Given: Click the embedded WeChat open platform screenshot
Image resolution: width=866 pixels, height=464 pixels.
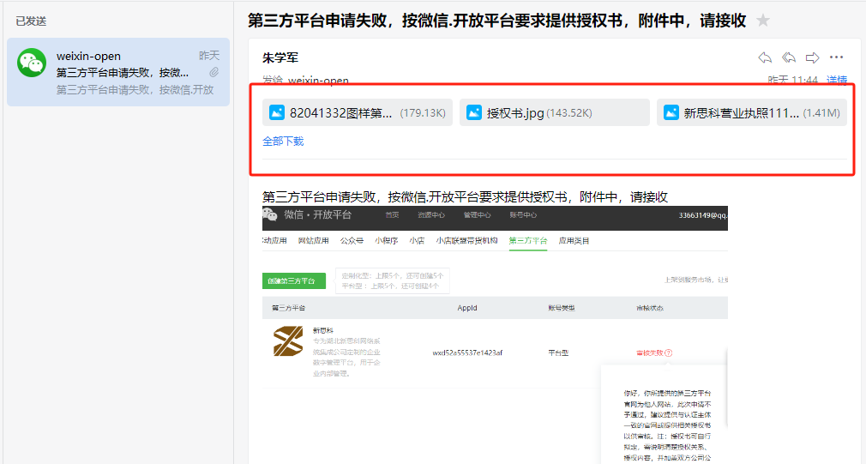Looking at the screenshot, I should (495, 334).
